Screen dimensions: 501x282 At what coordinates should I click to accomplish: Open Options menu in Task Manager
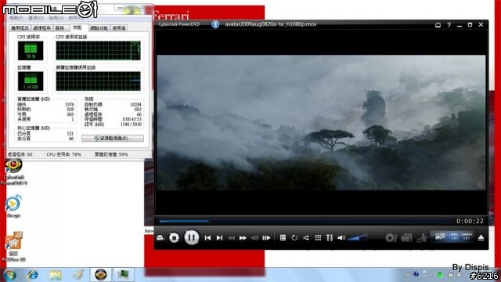click(36, 18)
